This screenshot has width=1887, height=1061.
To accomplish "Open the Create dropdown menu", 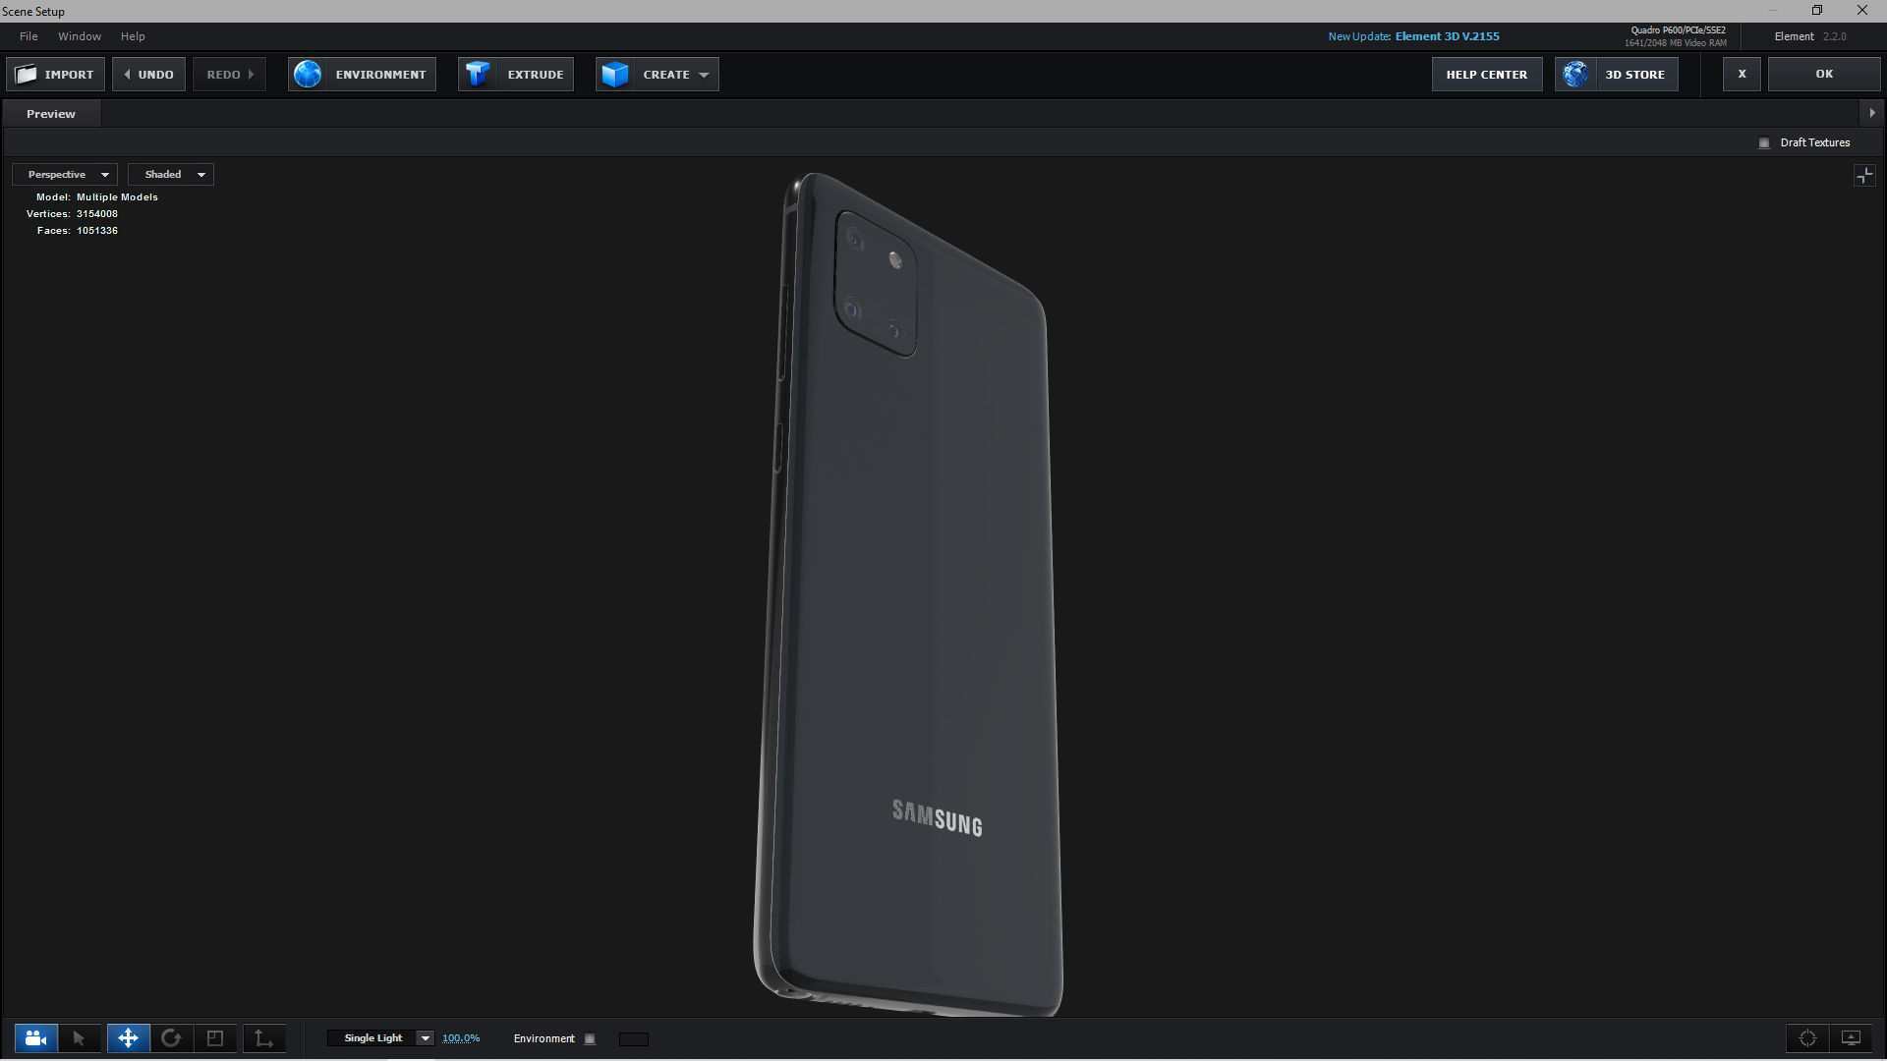I will (x=657, y=75).
